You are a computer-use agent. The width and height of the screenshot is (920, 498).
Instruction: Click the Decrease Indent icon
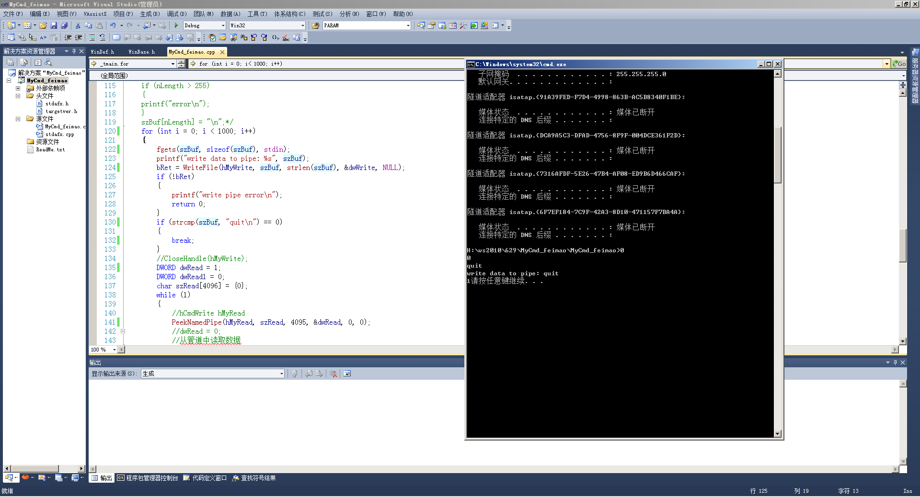click(x=68, y=37)
